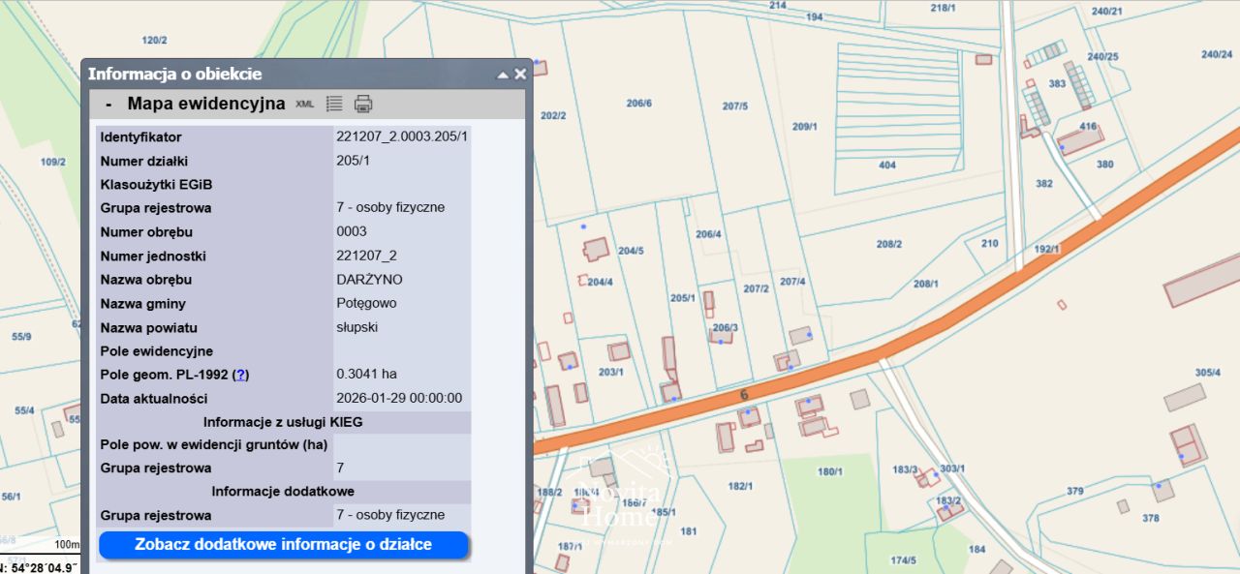Image resolution: width=1240 pixels, height=574 pixels.
Task: Click parcel 379 label on the map
Action: [1075, 491]
